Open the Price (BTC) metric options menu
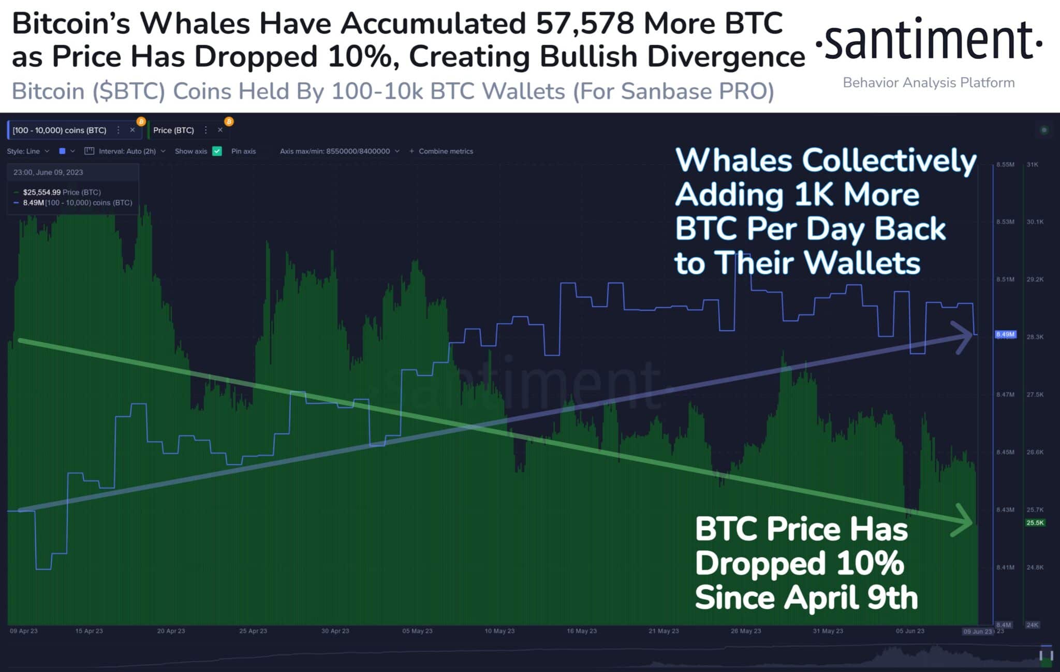The width and height of the screenshot is (1060, 672). point(206,130)
